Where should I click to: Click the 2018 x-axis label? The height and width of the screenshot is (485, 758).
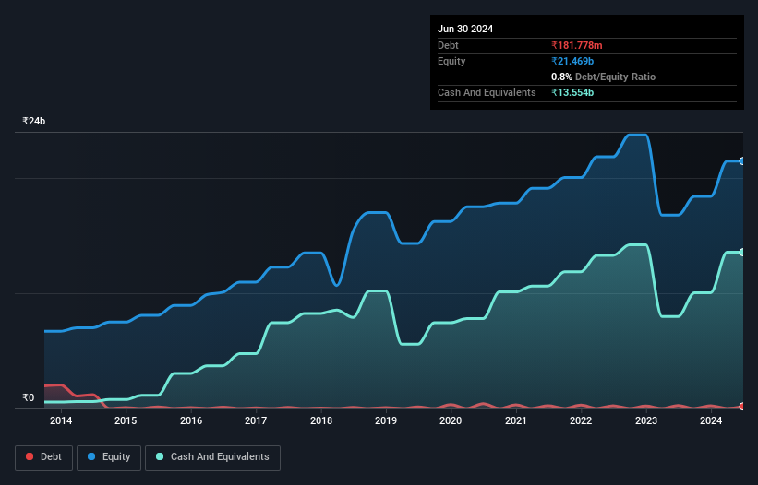click(x=321, y=420)
